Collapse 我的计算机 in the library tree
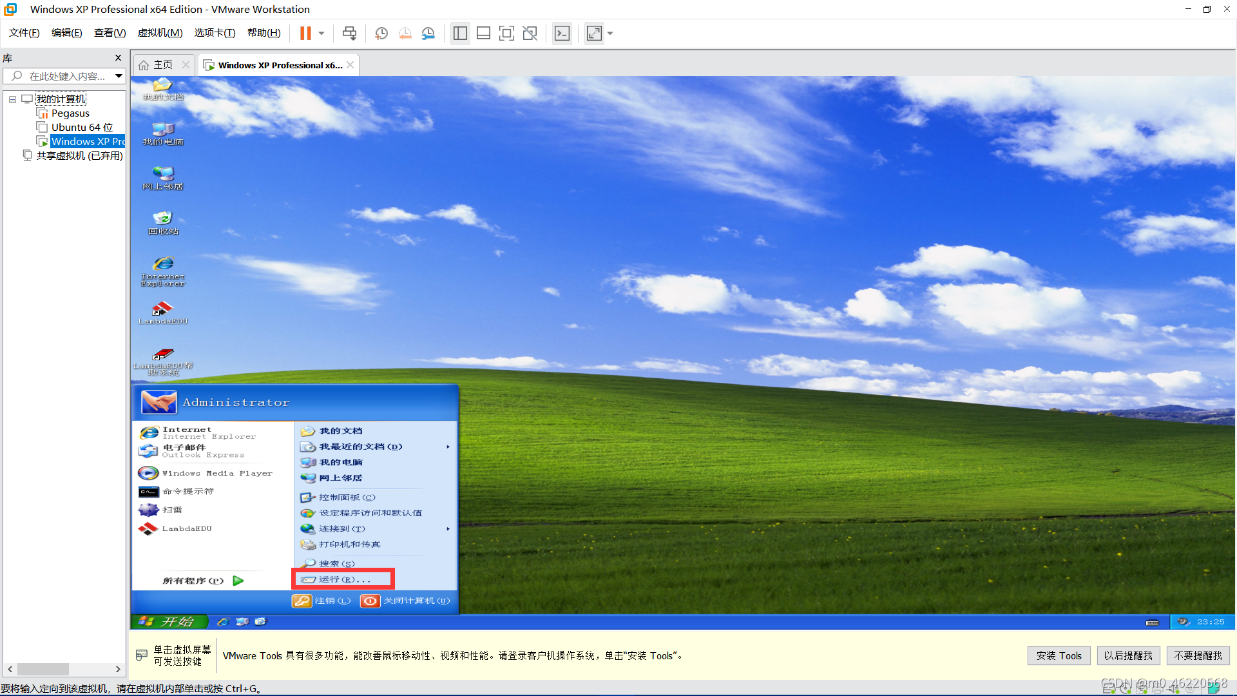 click(x=12, y=99)
